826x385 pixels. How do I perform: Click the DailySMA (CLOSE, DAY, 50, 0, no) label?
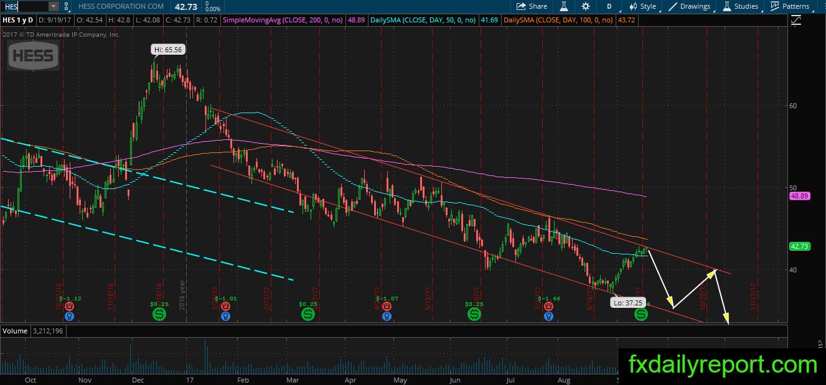click(423, 21)
